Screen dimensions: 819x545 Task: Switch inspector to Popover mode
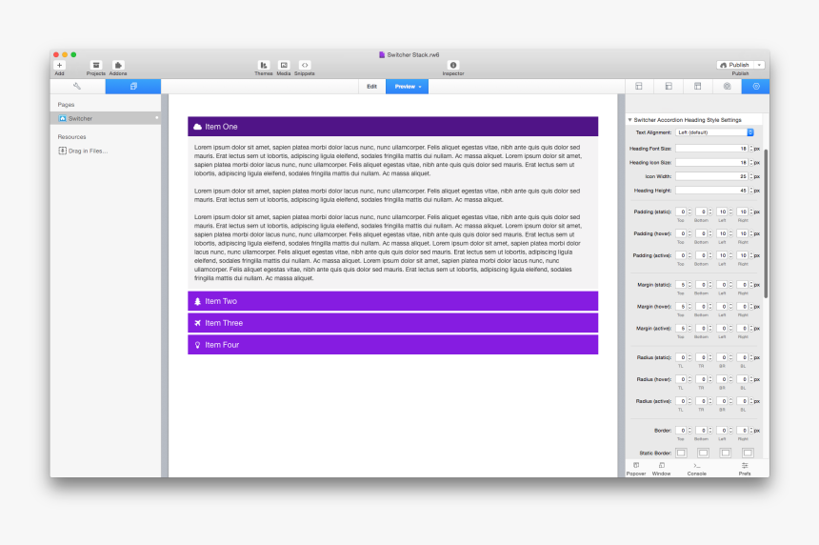click(636, 468)
